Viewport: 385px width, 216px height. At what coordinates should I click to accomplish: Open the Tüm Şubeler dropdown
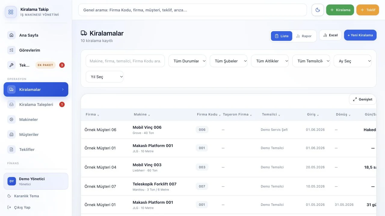point(229,61)
